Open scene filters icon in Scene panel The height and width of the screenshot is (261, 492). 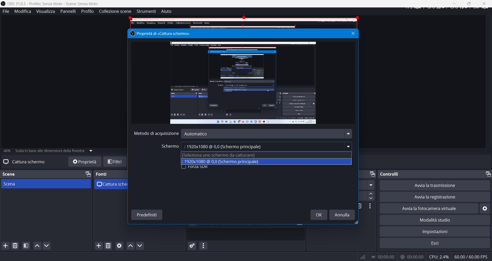tap(26, 246)
